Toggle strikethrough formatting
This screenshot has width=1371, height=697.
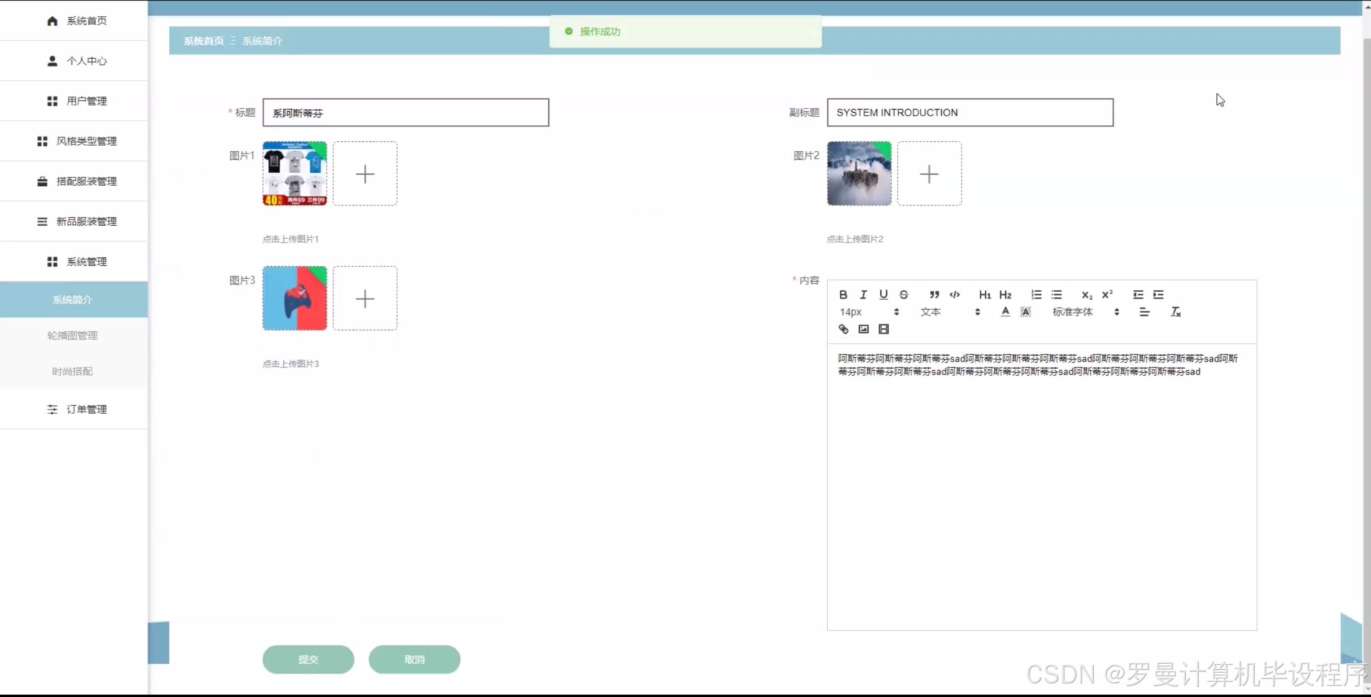pyautogui.click(x=903, y=295)
